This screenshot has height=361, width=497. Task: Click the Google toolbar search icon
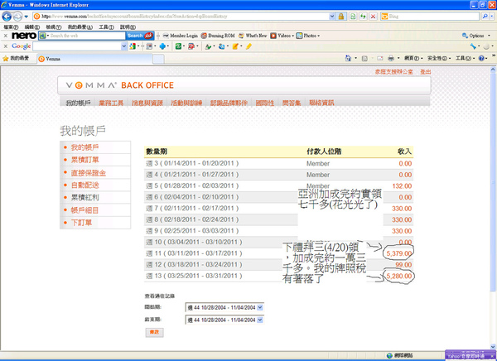tap(133, 46)
